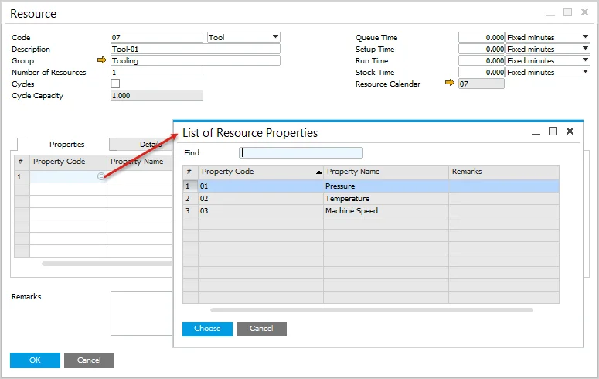The height and width of the screenshot is (379, 599).
Task: Click property code 01 cell
Action: tap(260, 186)
